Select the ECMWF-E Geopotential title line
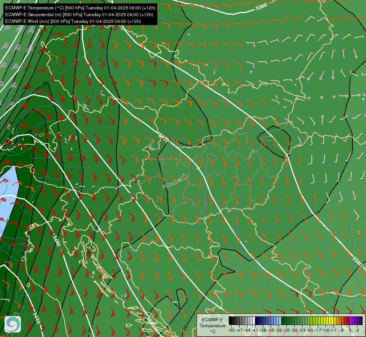366x337 pixels. [x=79, y=15]
